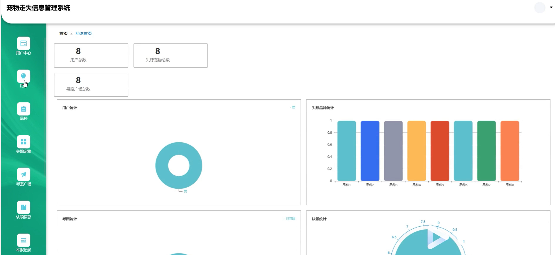
Task: Click the 品种1 axis label
Action: 347,185
